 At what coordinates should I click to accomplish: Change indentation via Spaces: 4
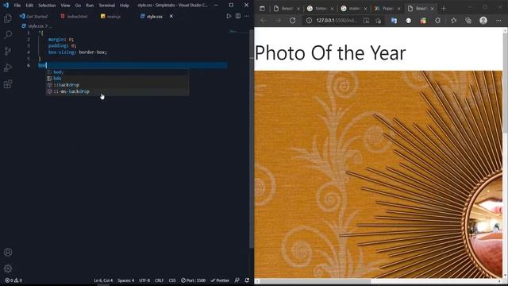click(x=125, y=280)
